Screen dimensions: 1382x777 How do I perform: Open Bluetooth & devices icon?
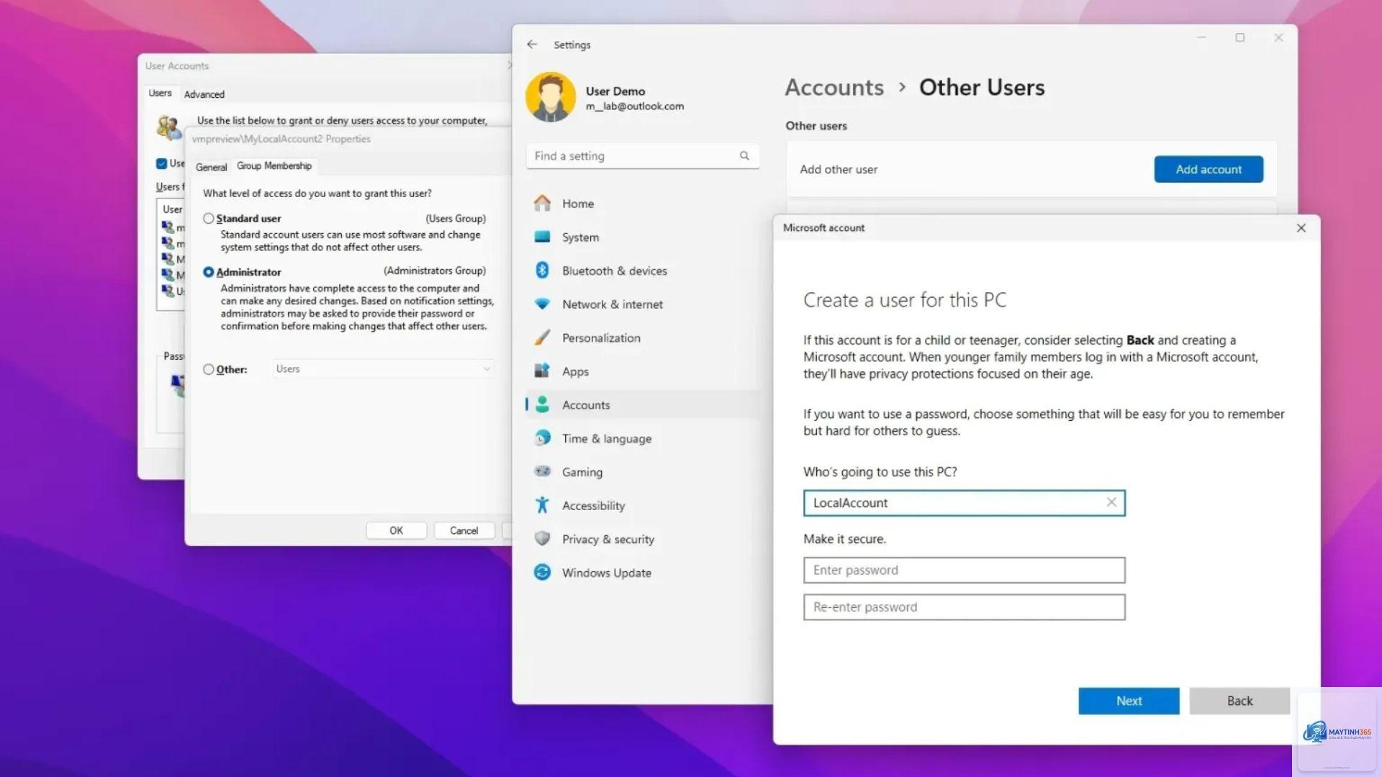pyautogui.click(x=543, y=271)
